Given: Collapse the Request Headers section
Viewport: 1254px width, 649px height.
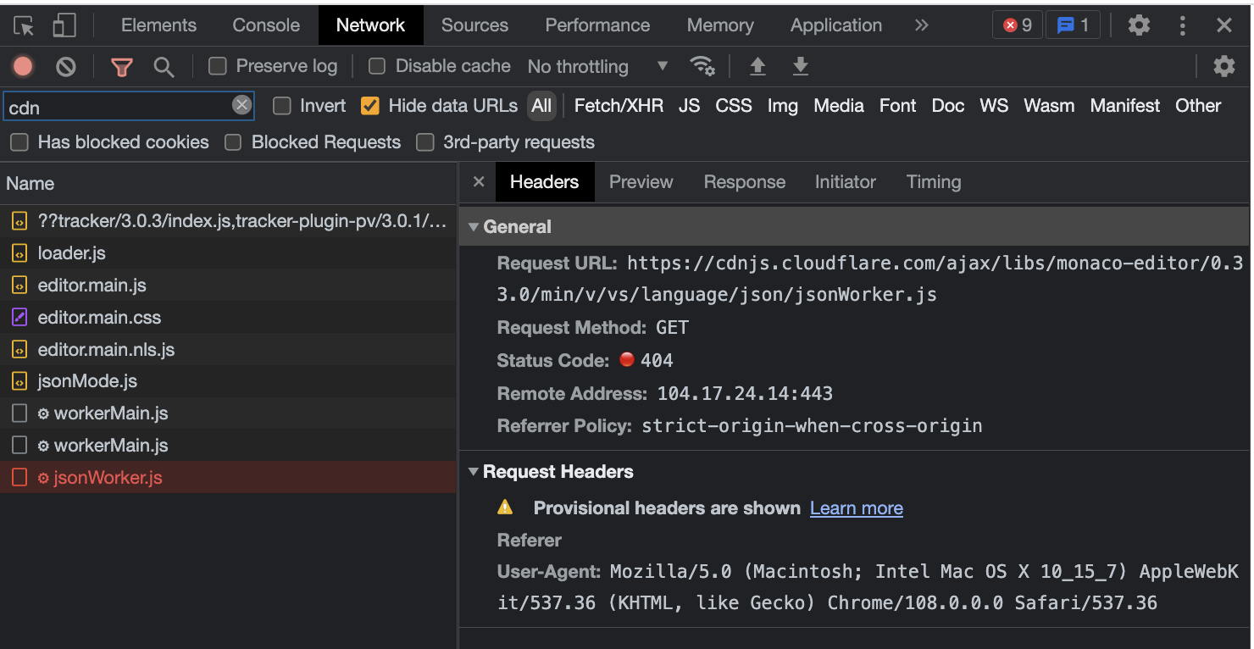Looking at the screenshot, I should (x=473, y=472).
